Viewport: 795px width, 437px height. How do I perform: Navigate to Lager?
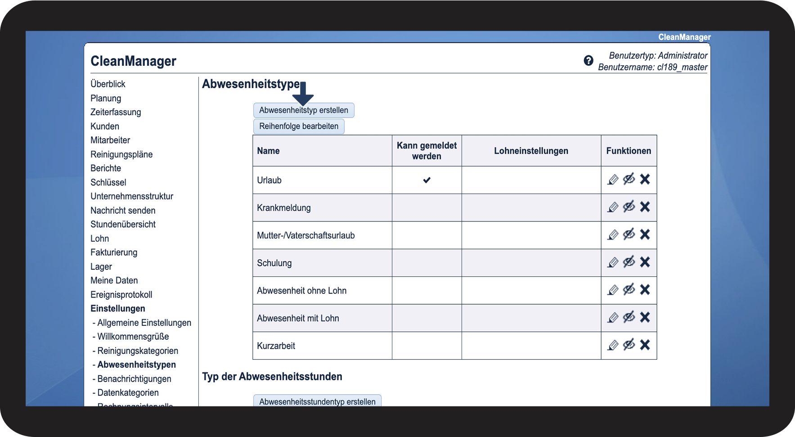pos(101,267)
